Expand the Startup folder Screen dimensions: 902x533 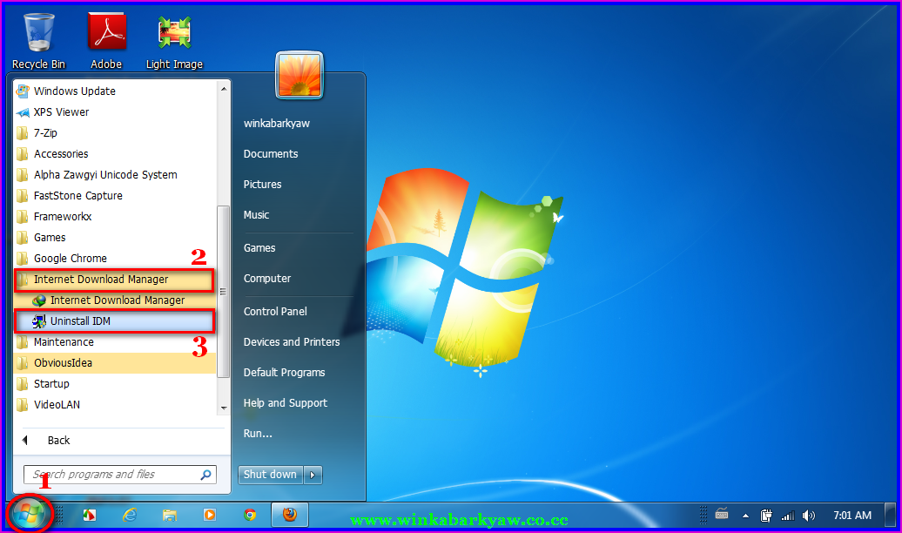[115, 384]
